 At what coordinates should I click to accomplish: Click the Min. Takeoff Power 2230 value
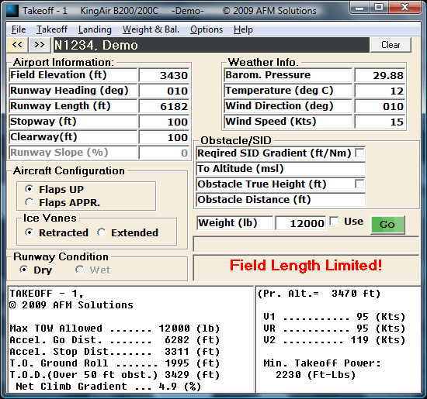point(316,375)
